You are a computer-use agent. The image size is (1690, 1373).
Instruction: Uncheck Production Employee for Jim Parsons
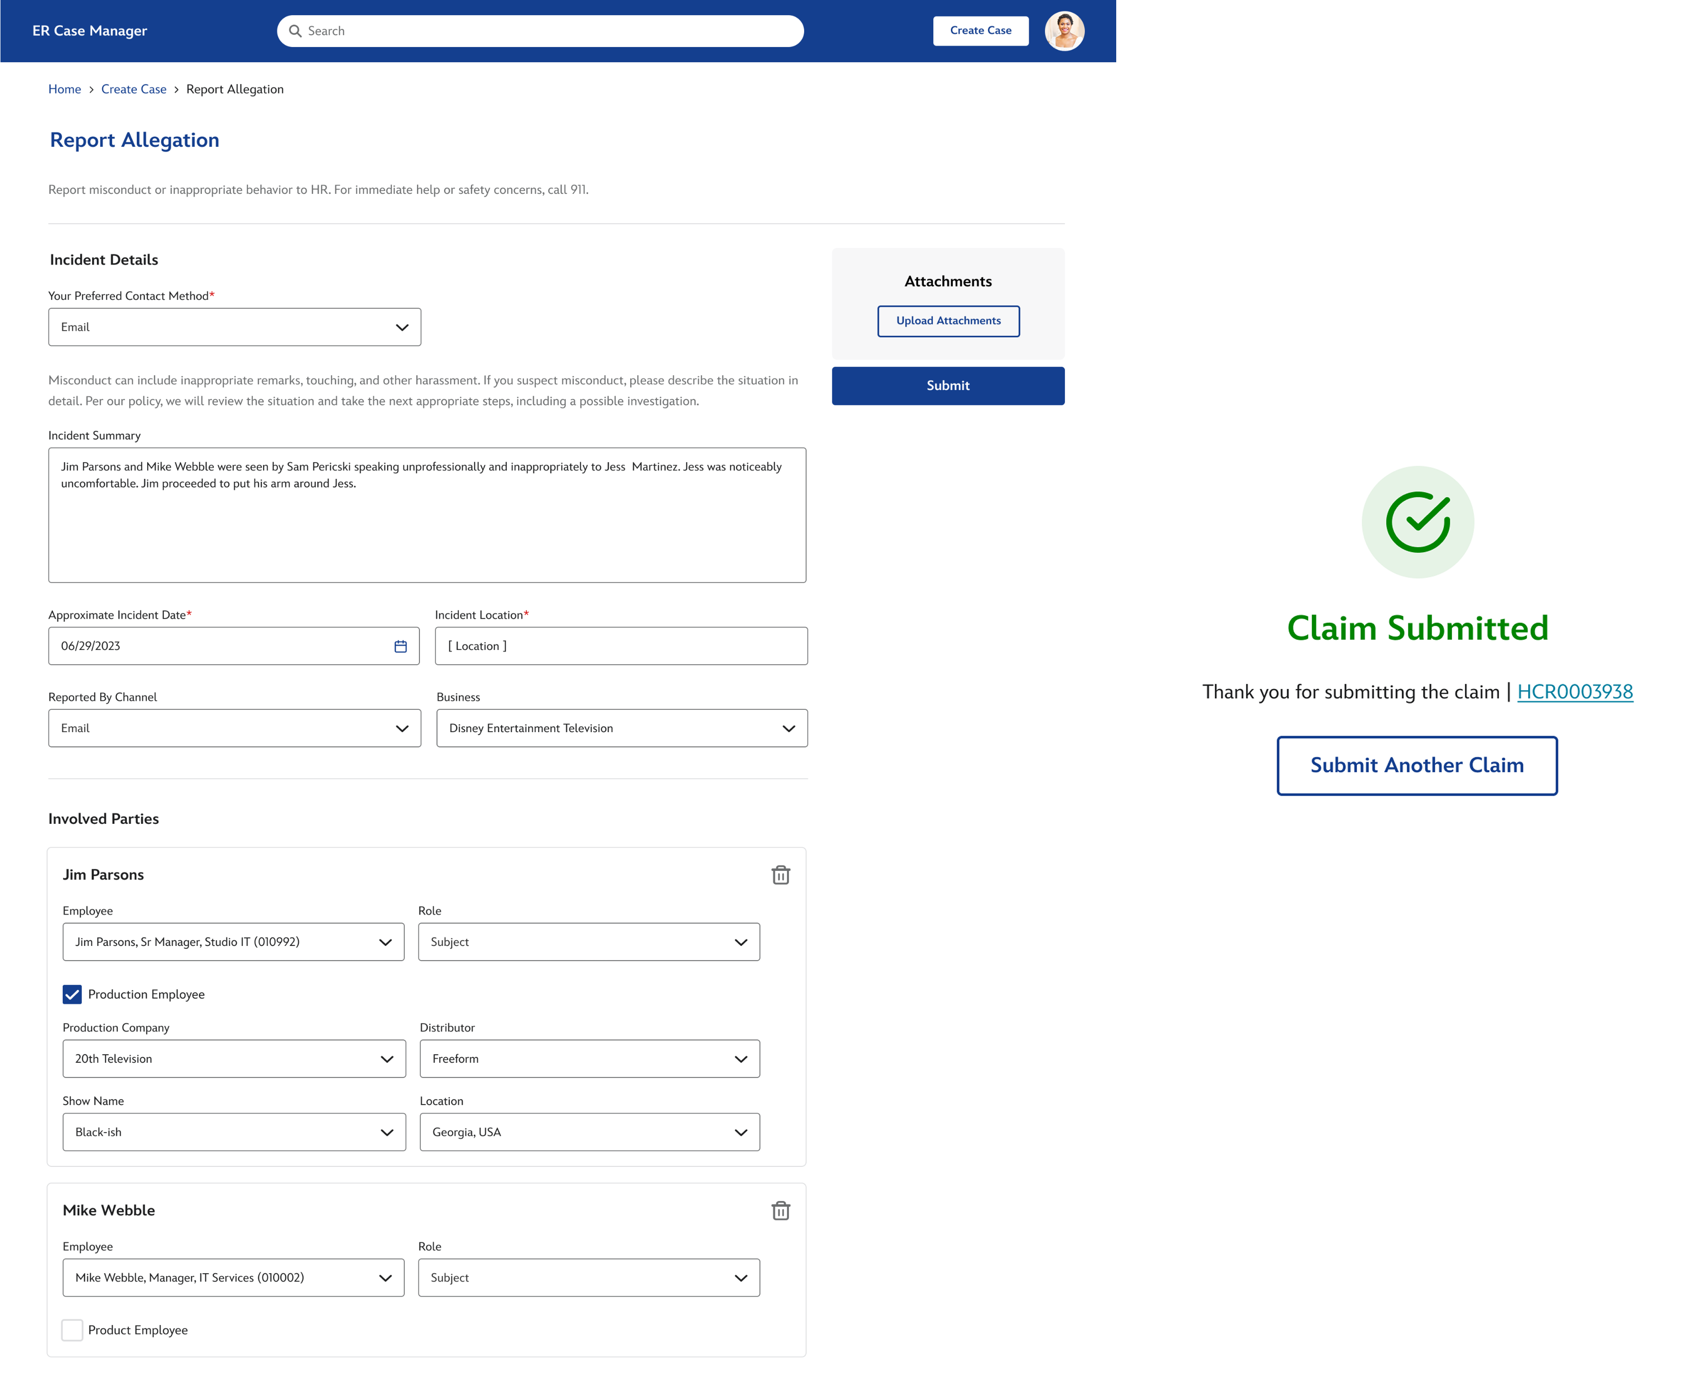click(x=72, y=994)
